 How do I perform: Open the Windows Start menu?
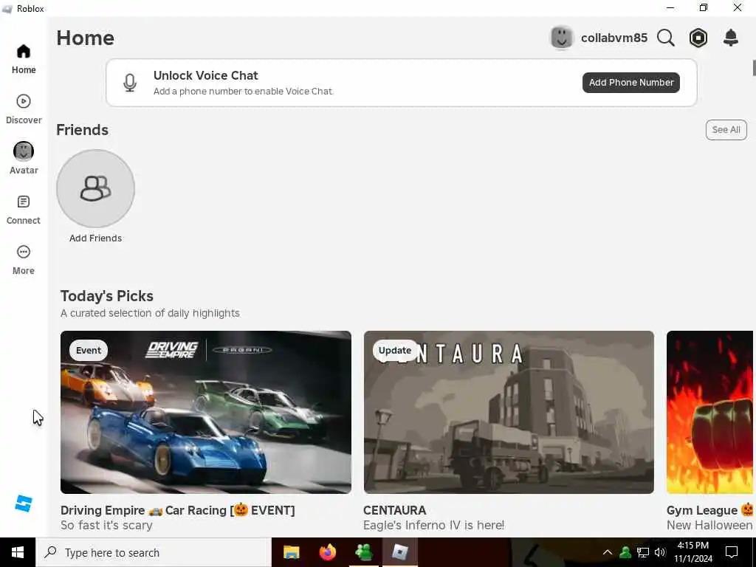[x=18, y=552]
